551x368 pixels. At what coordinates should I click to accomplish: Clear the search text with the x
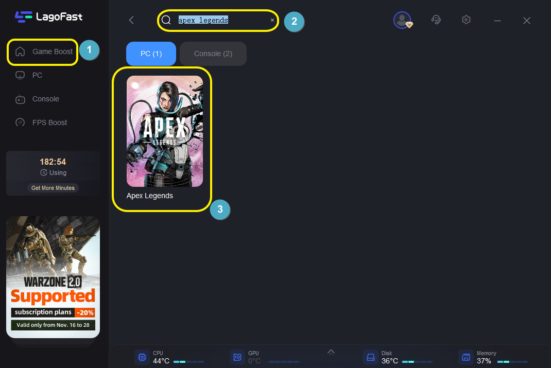coord(272,20)
